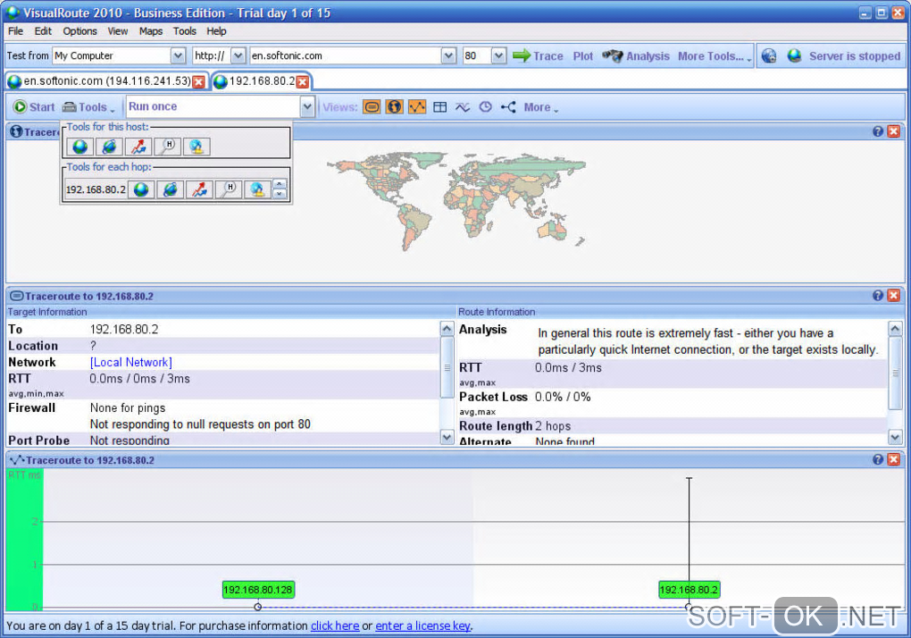
Task: Click the magnifier H tool for this host
Action: (167, 147)
